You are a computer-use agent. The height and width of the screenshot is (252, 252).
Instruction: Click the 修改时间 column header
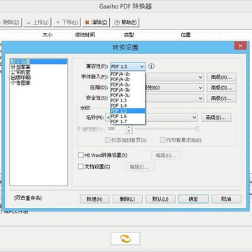click(x=97, y=35)
